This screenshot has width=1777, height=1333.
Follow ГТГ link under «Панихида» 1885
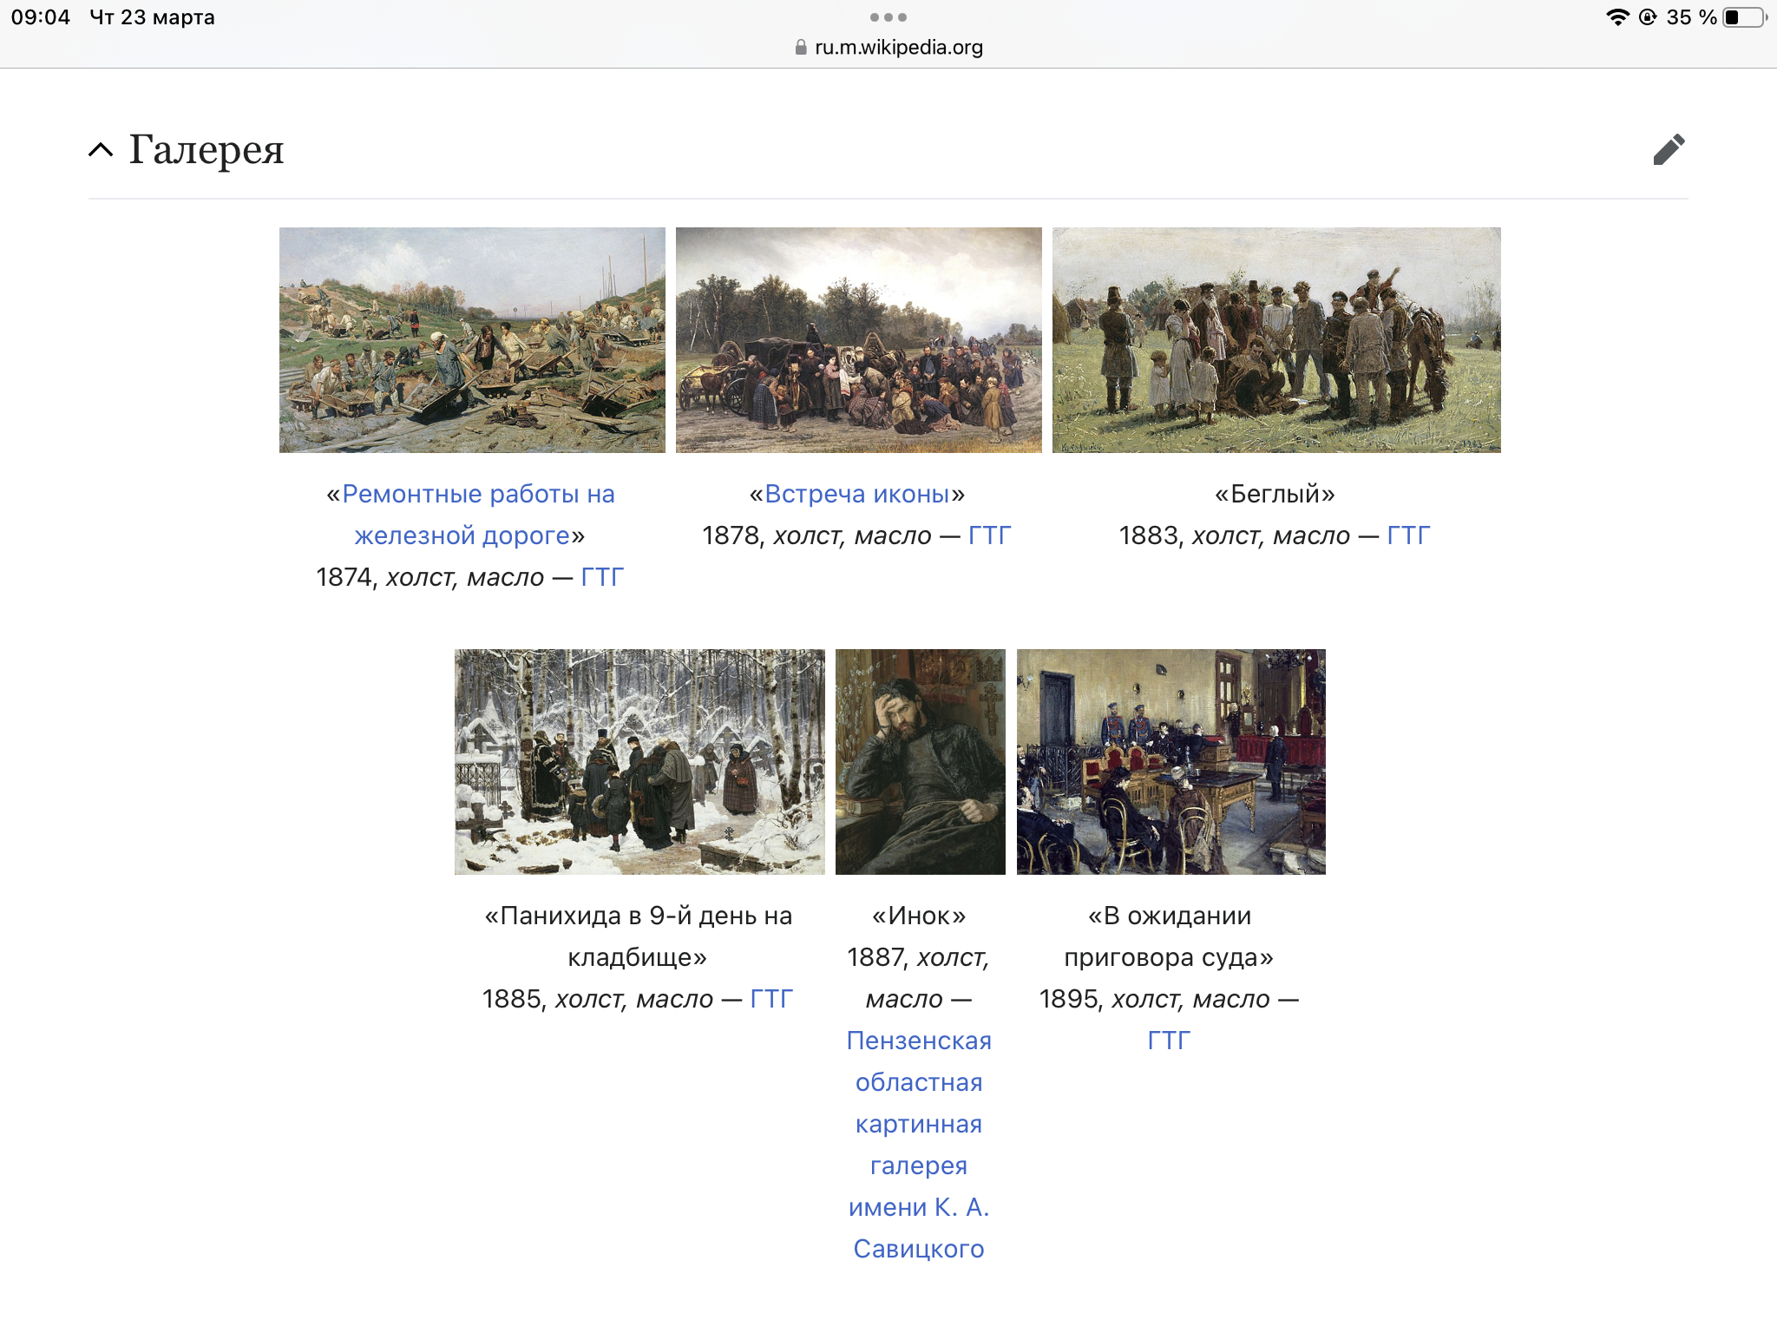coord(771,999)
